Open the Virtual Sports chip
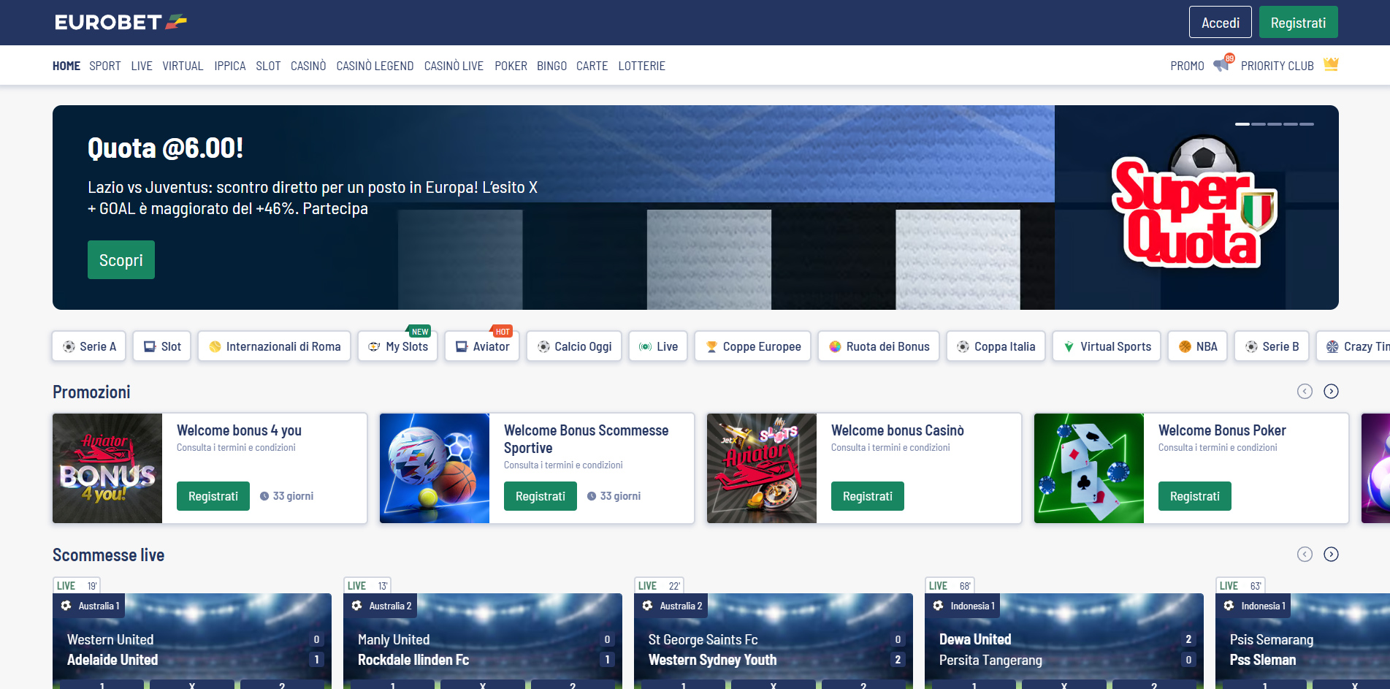The width and height of the screenshot is (1390, 689). coord(1107,346)
